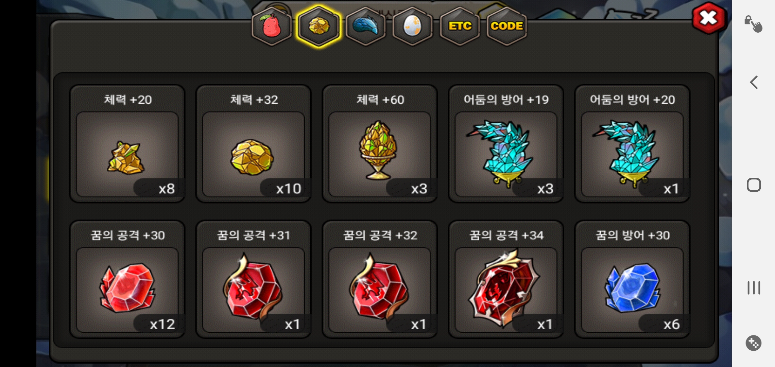Select the 체력 +20 gold nugget item
Viewport: 775px width, 367px height.
(127, 144)
